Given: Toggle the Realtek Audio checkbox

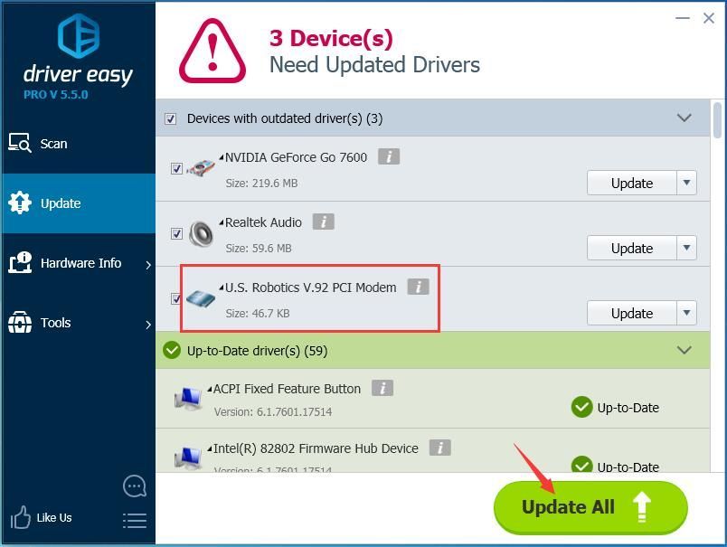Looking at the screenshot, I should [176, 233].
